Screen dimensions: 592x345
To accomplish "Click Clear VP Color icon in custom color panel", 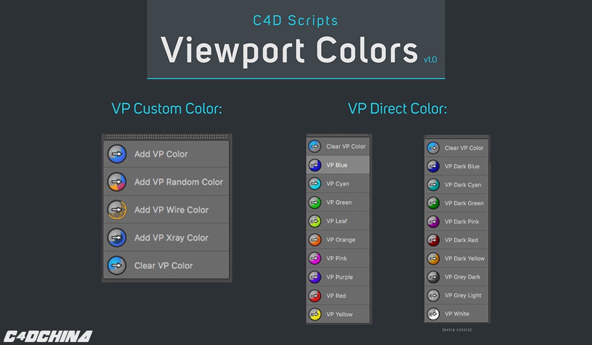I will (117, 265).
